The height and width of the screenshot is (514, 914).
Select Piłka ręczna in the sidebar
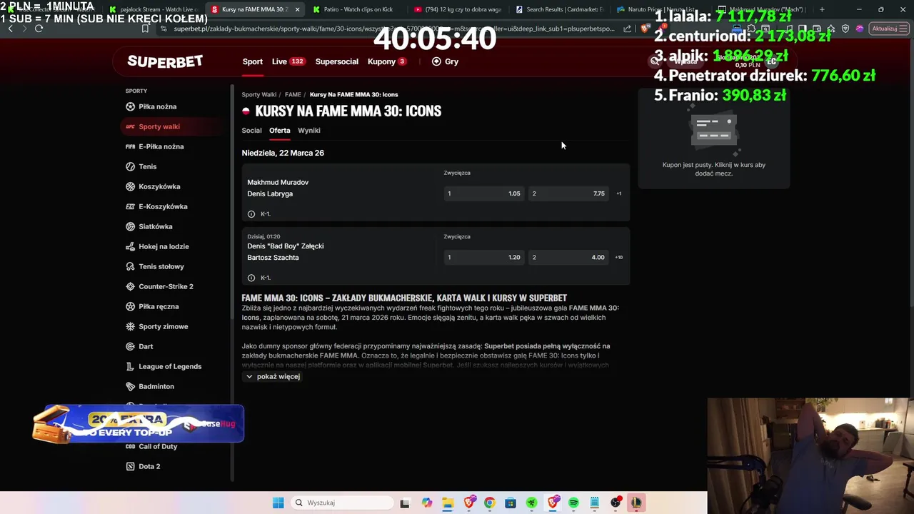pos(152,306)
